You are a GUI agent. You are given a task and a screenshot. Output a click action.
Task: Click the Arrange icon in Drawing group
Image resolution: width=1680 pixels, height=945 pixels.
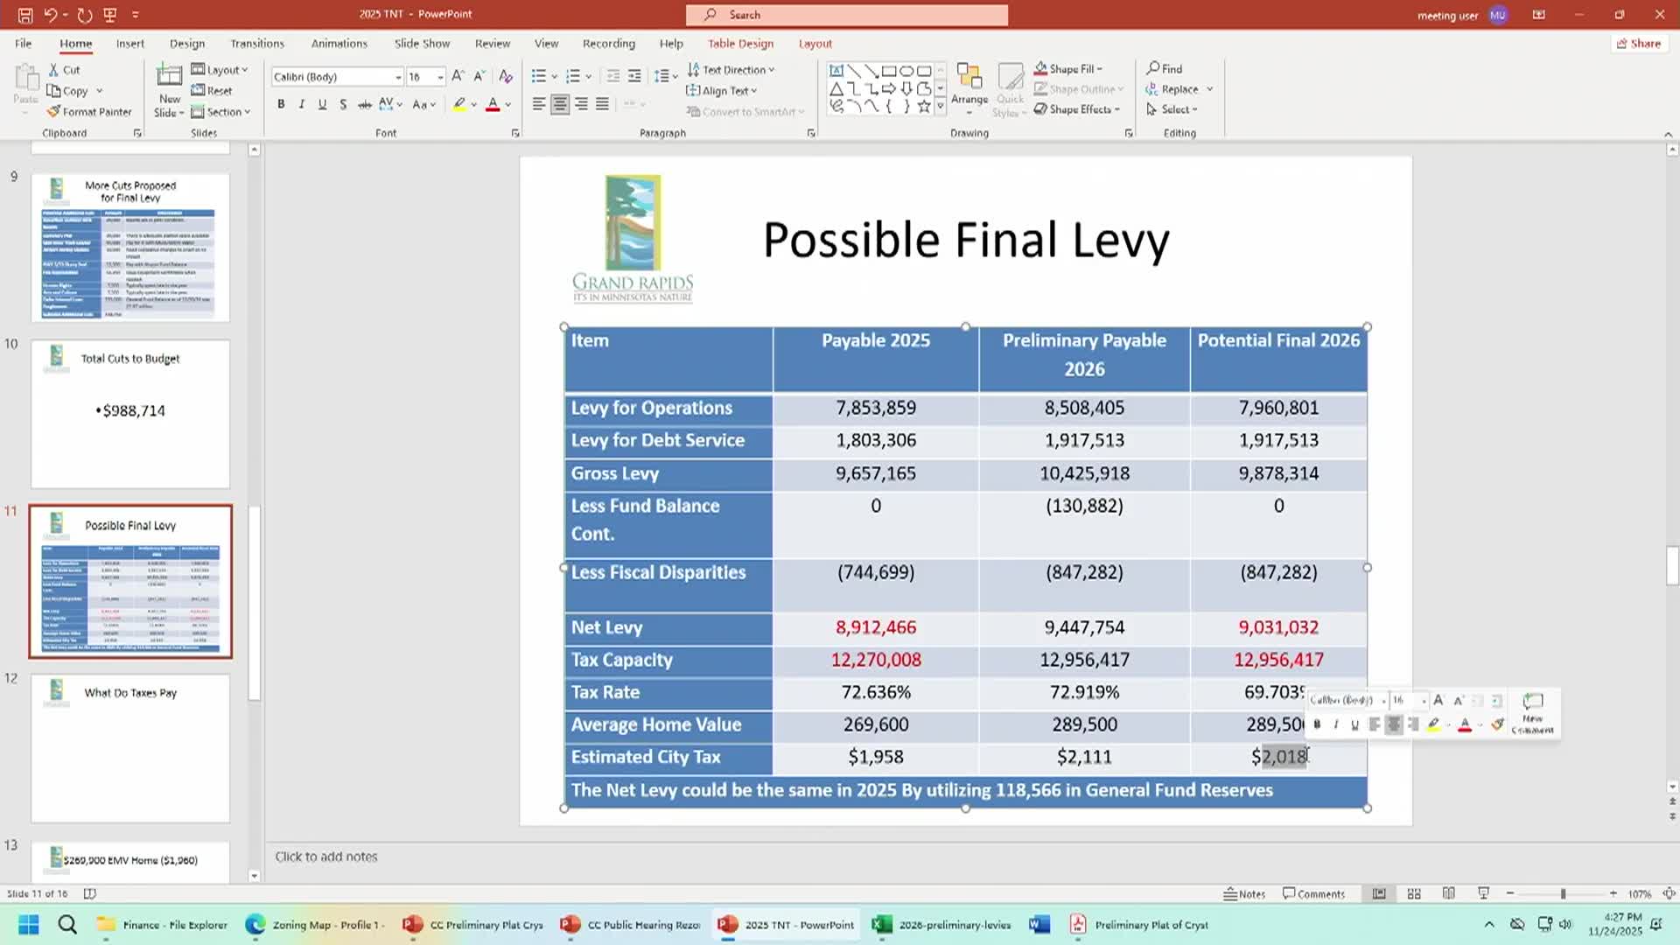pos(969,82)
